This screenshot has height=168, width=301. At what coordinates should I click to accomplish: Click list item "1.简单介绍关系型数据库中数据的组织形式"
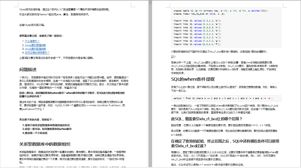(x=46, y=125)
